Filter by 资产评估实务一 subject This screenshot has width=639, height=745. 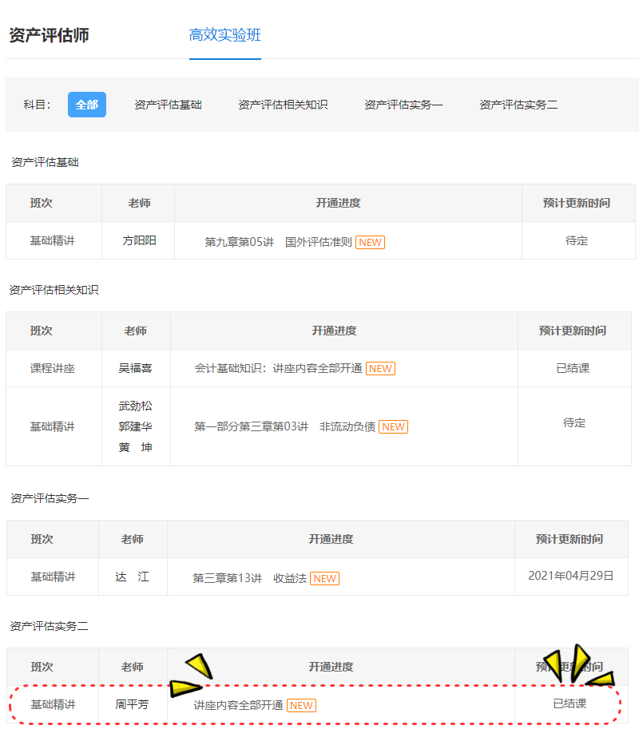(403, 105)
